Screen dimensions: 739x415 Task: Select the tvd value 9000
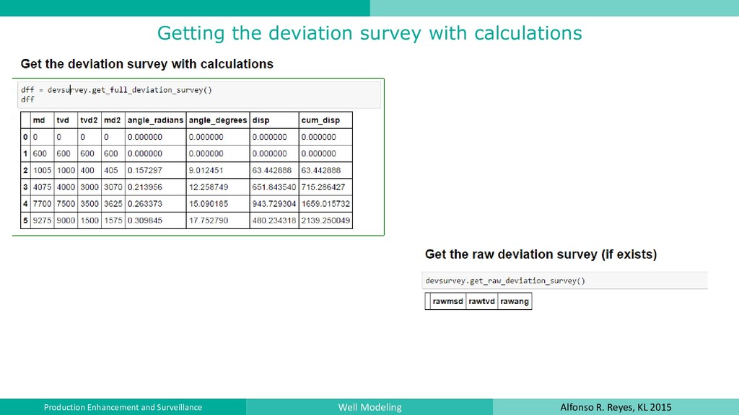tap(66, 220)
